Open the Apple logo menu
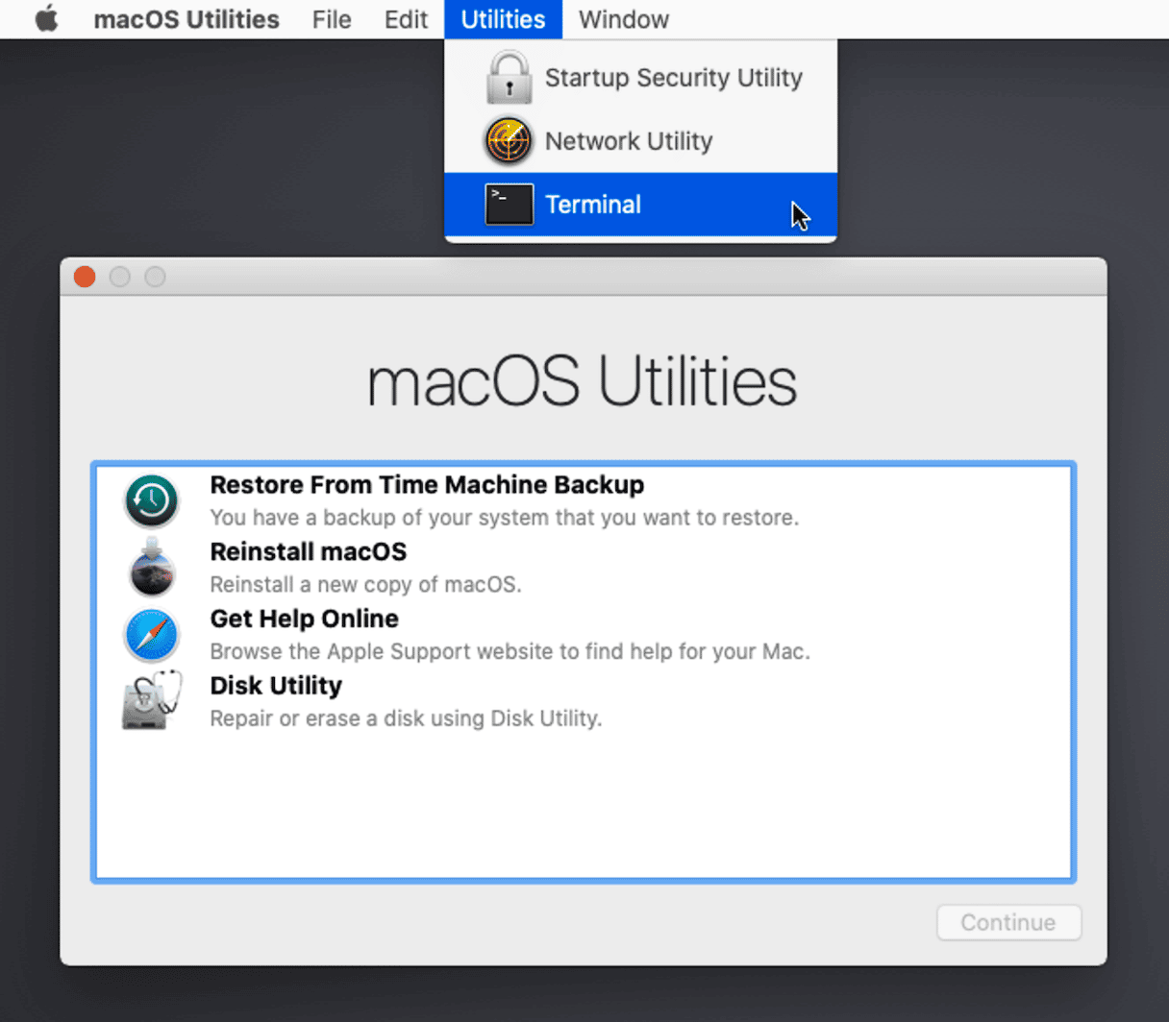 (x=46, y=19)
